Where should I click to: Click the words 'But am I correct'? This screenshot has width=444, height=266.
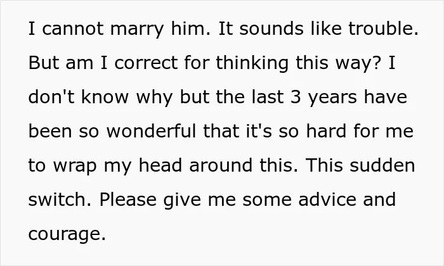point(103,63)
